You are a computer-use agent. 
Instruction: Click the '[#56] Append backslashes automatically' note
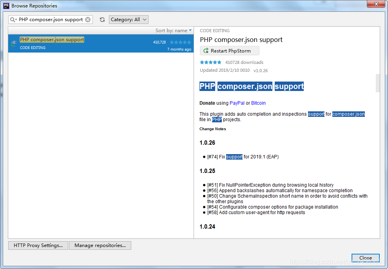280,191
